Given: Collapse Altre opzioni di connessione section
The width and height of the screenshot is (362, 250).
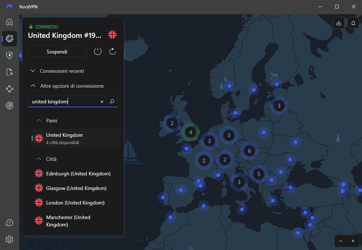Looking at the screenshot, I should click(x=67, y=86).
